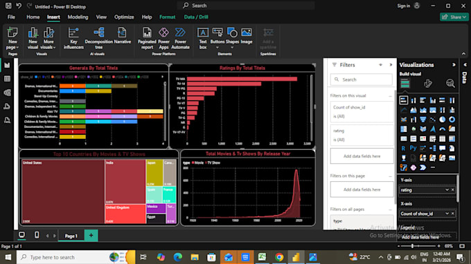The width and height of the screenshot is (471, 264).
Task: Open the Count of show_id field dropdown
Action: [447, 214]
